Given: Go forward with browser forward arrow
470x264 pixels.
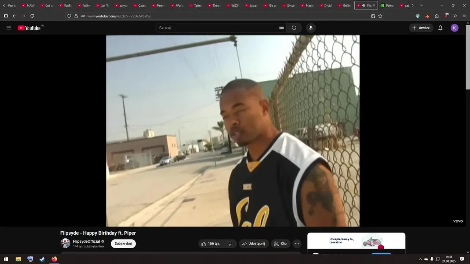Looking at the screenshot, I should click(x=23, y=16).
